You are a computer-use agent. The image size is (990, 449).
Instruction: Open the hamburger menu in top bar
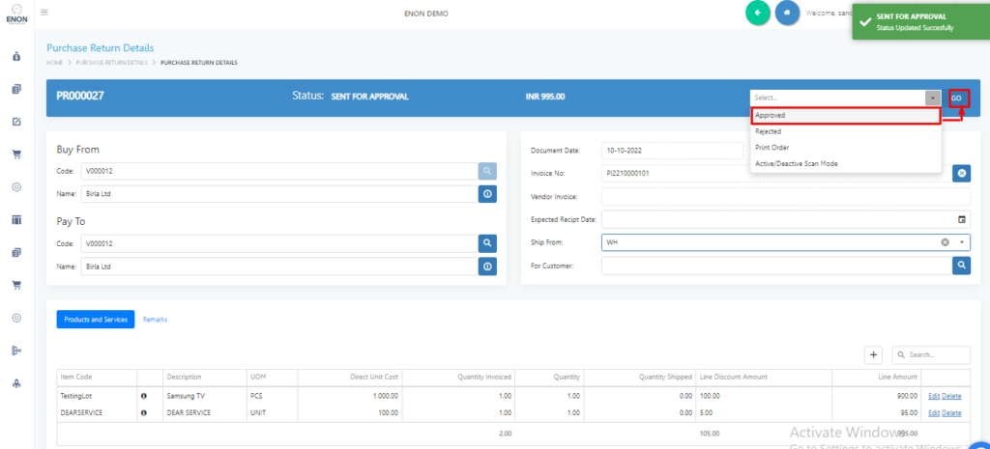44,12
